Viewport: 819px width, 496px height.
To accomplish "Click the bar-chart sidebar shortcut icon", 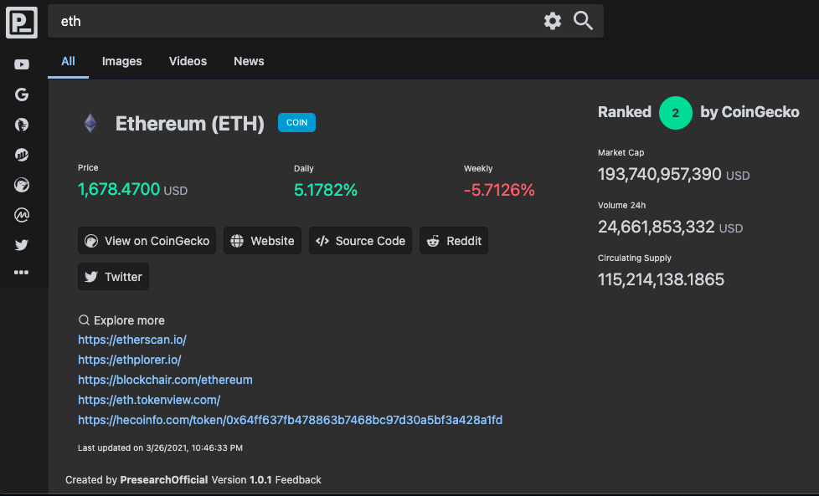I will 22,155.
